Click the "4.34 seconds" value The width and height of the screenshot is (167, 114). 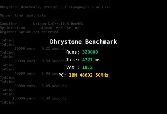pos(54,98)
